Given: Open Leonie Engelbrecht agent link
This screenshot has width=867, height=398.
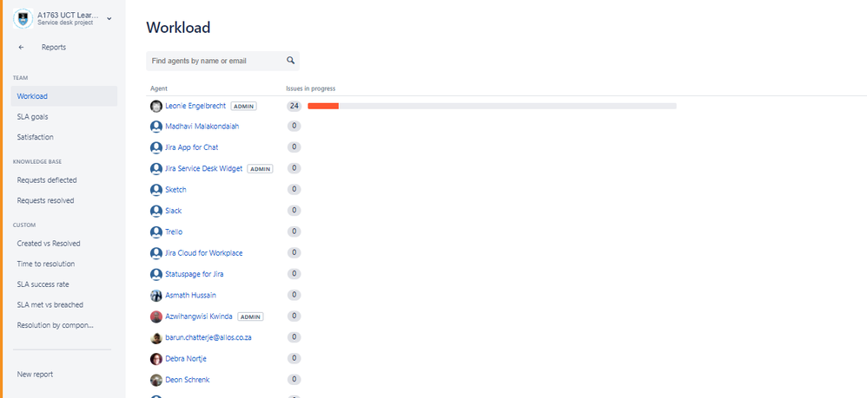Looking at the screenshot, I should tap(195, 106).
